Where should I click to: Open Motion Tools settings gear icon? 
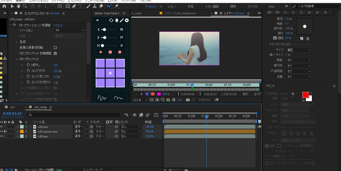[127, 20]
